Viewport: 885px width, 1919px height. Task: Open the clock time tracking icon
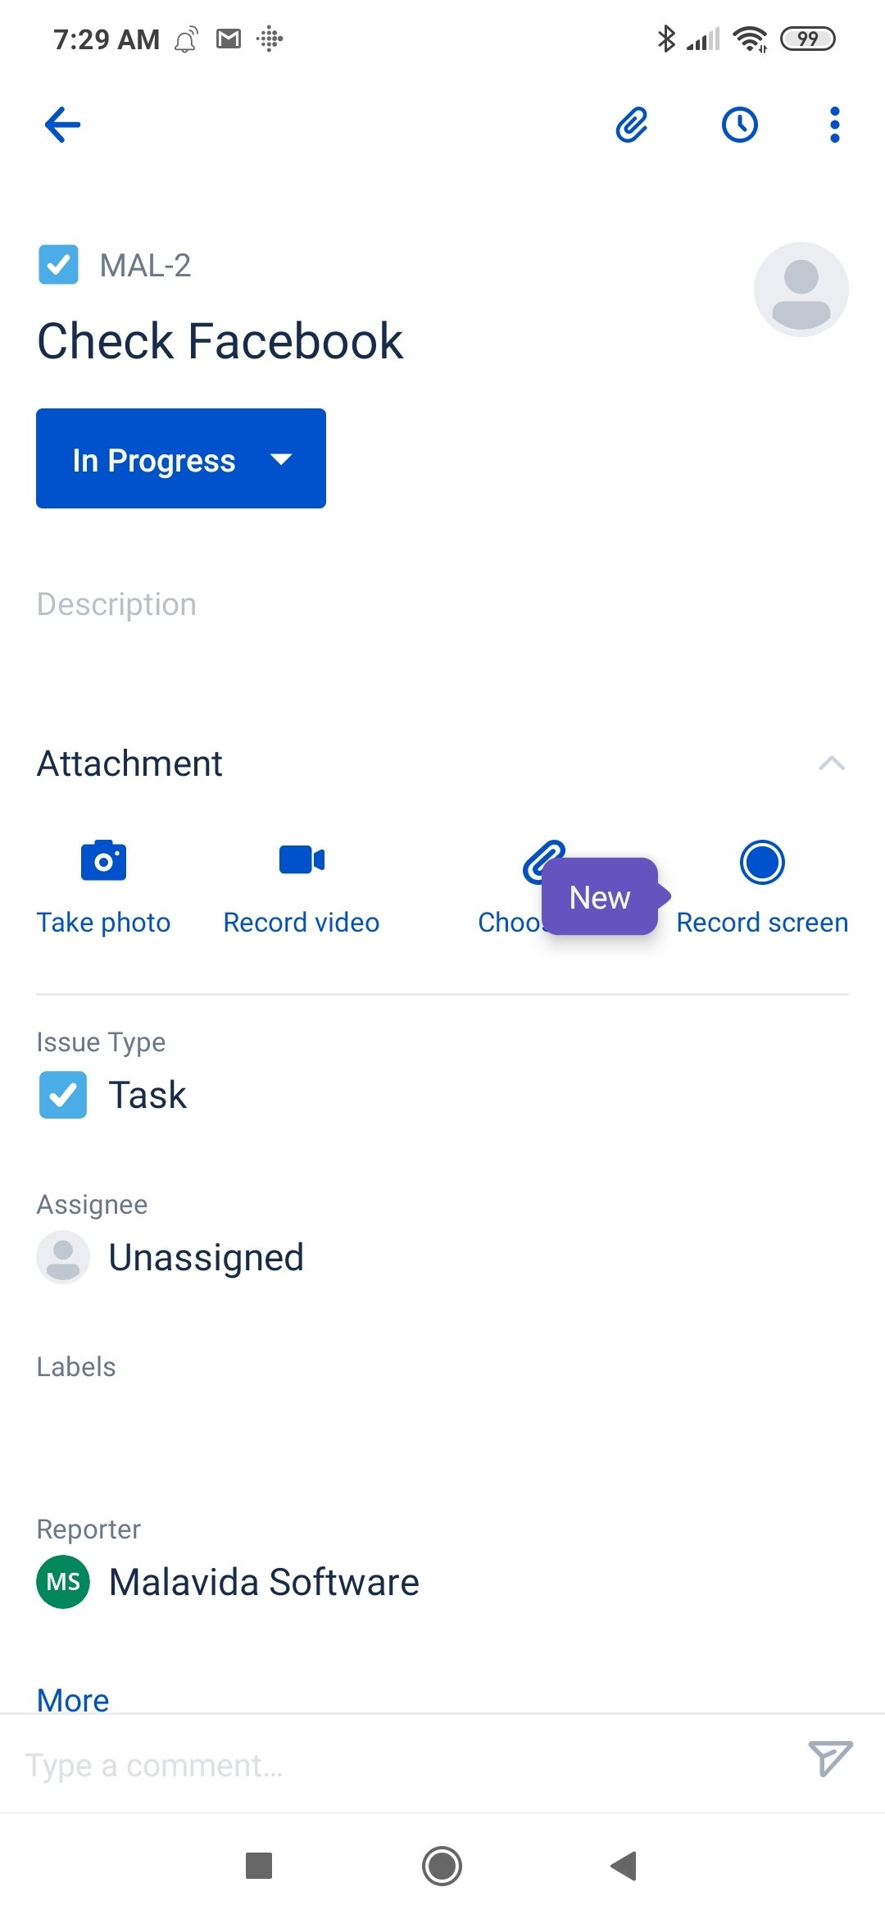coord(739,125)
